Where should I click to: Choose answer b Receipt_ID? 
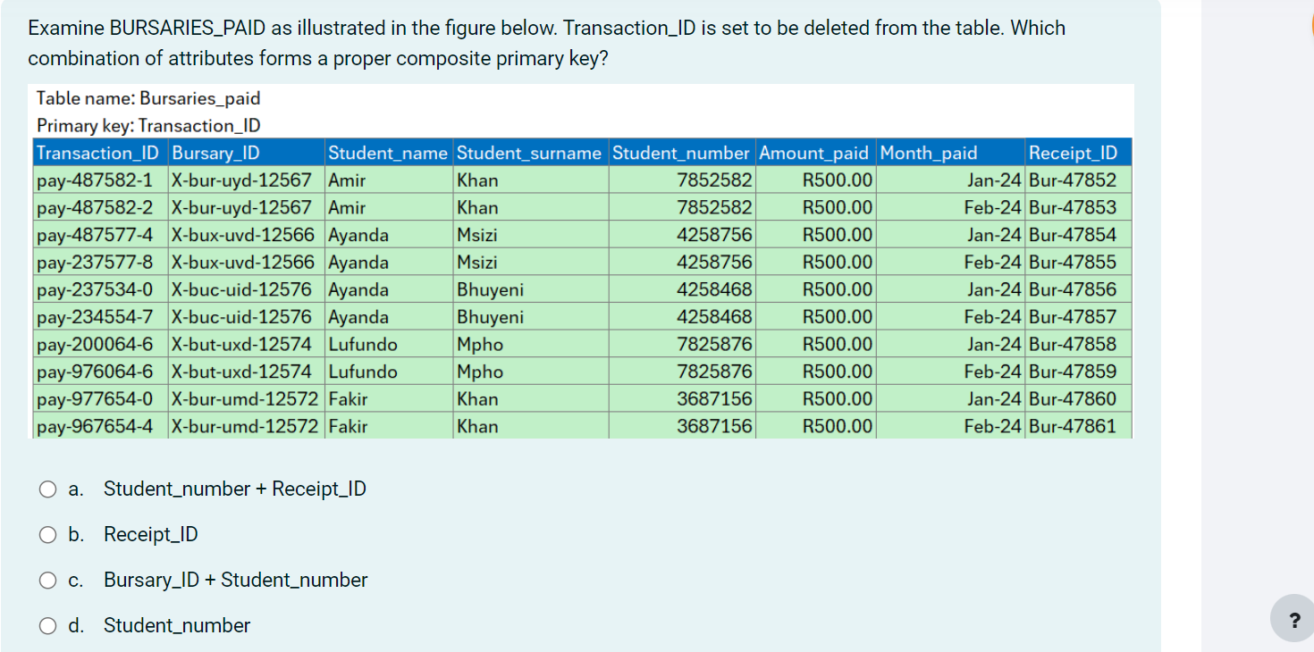tap(47, 534)
